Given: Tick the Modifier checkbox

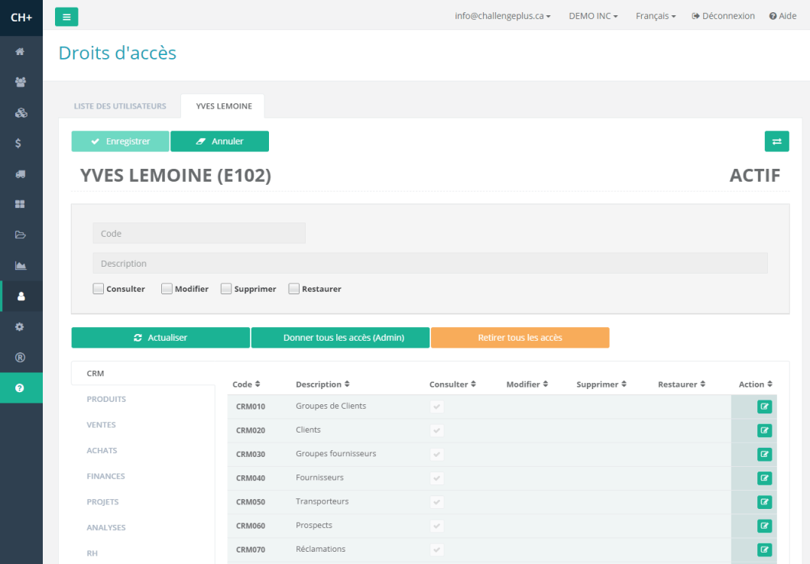Looking at the screenshot, I should [x=167, y=289].
